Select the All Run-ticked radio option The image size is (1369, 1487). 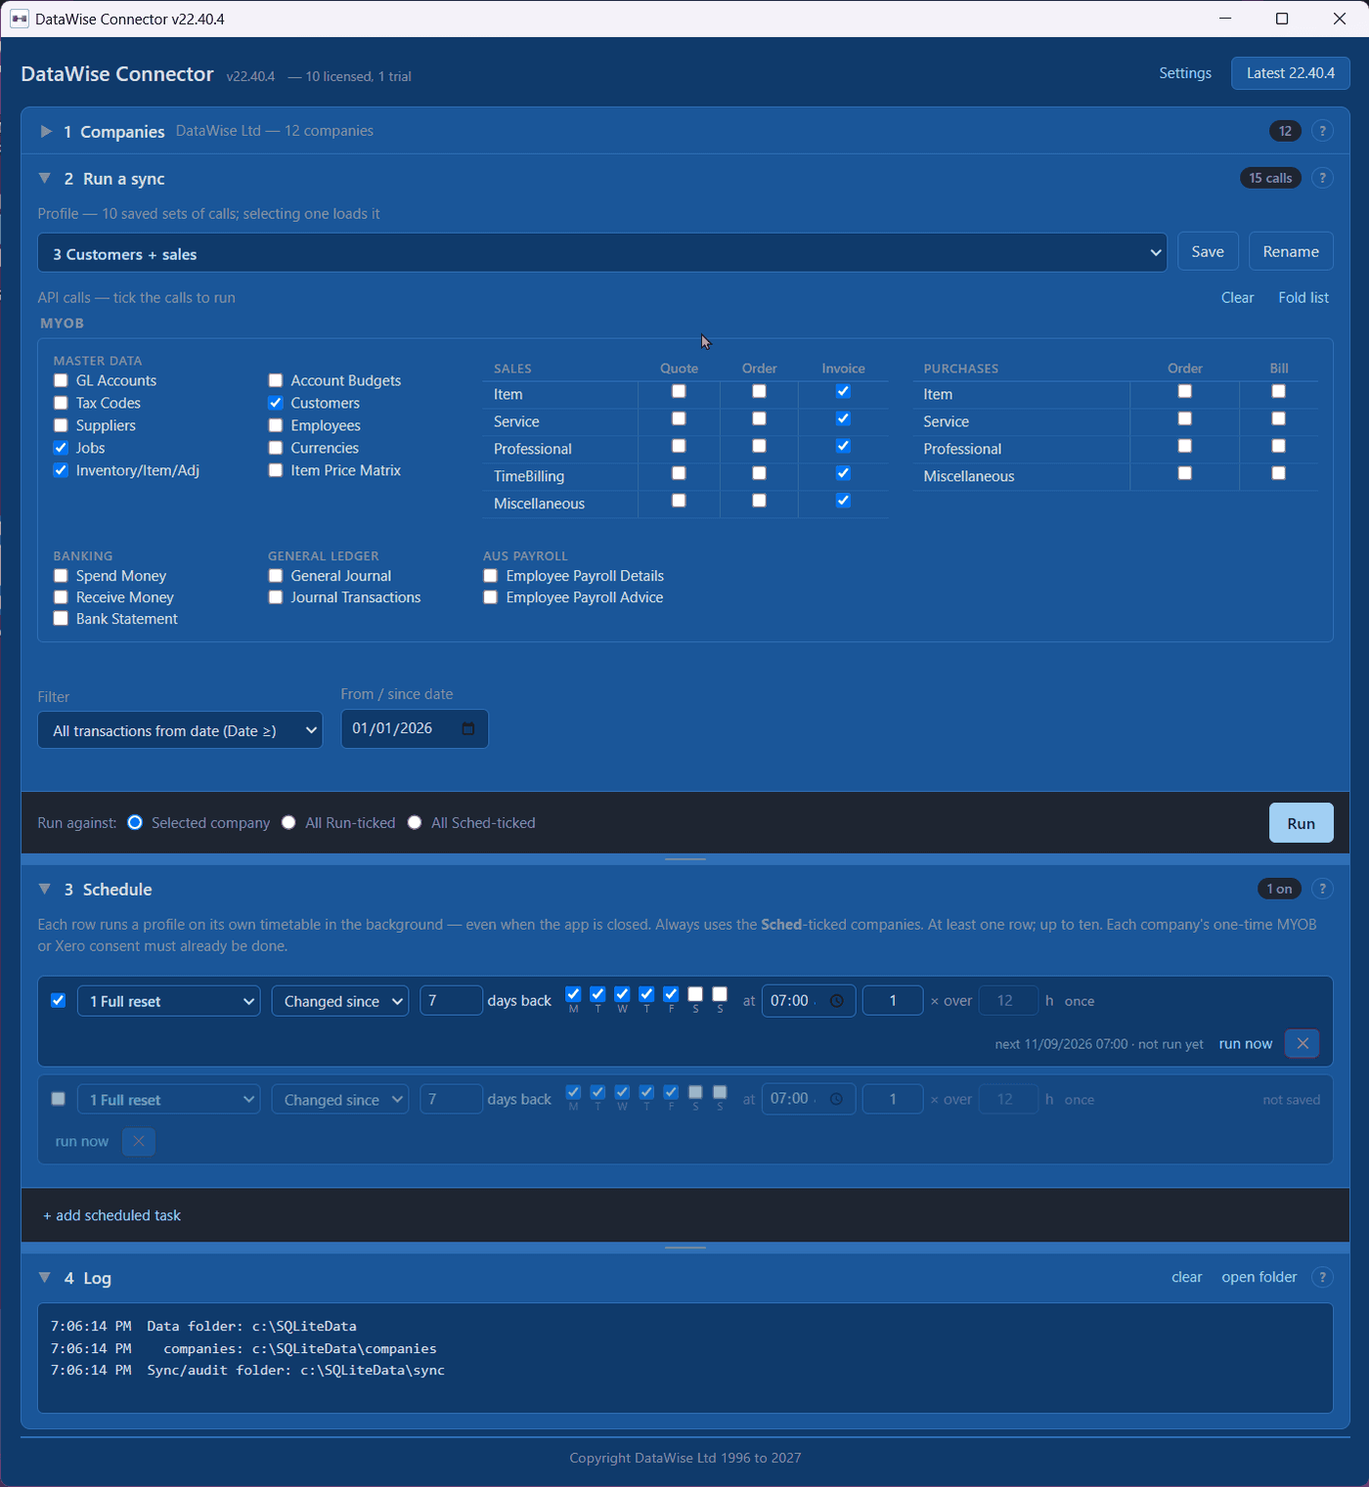288,822
